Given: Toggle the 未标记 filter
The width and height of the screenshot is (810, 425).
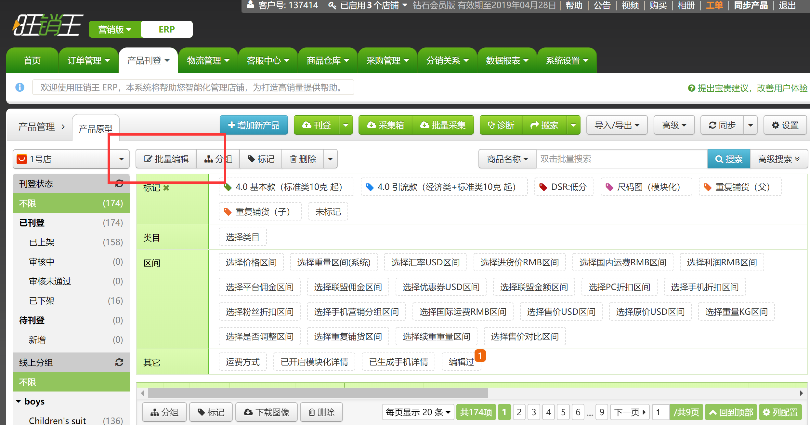Looking at the screenshot, I should click(328, 212).
